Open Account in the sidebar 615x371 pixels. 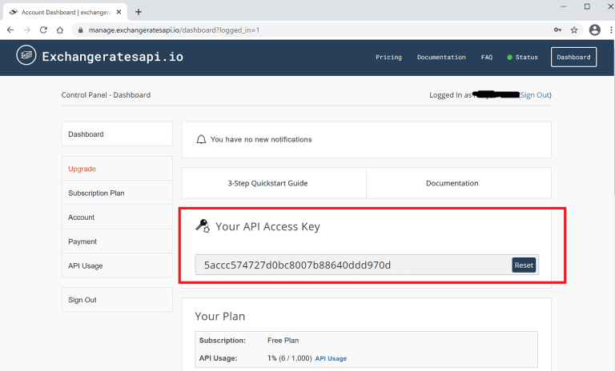click(117, 217)
